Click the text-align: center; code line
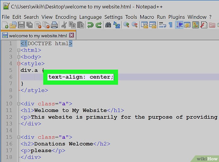This screenshot has height=162, width=219. (x=81, y=77)
